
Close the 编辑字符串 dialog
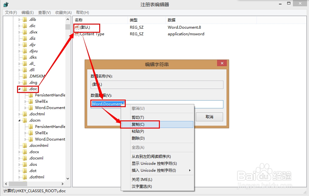click(222, 63)
